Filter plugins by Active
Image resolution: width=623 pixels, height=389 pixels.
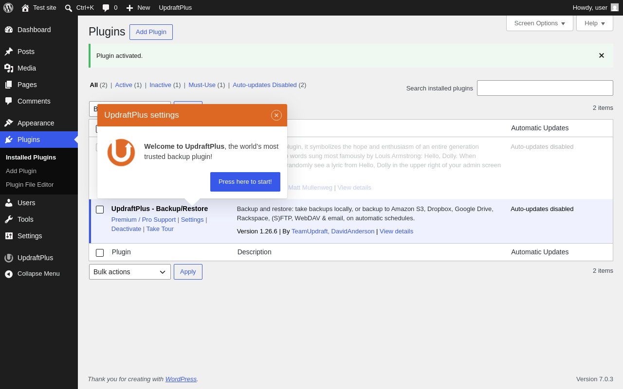(x=124, y=85)
